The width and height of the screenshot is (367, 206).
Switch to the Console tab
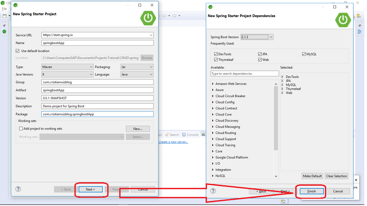pos(190,135)
